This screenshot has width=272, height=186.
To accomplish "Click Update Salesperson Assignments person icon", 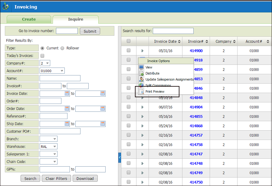I will (x=141, y=79).
